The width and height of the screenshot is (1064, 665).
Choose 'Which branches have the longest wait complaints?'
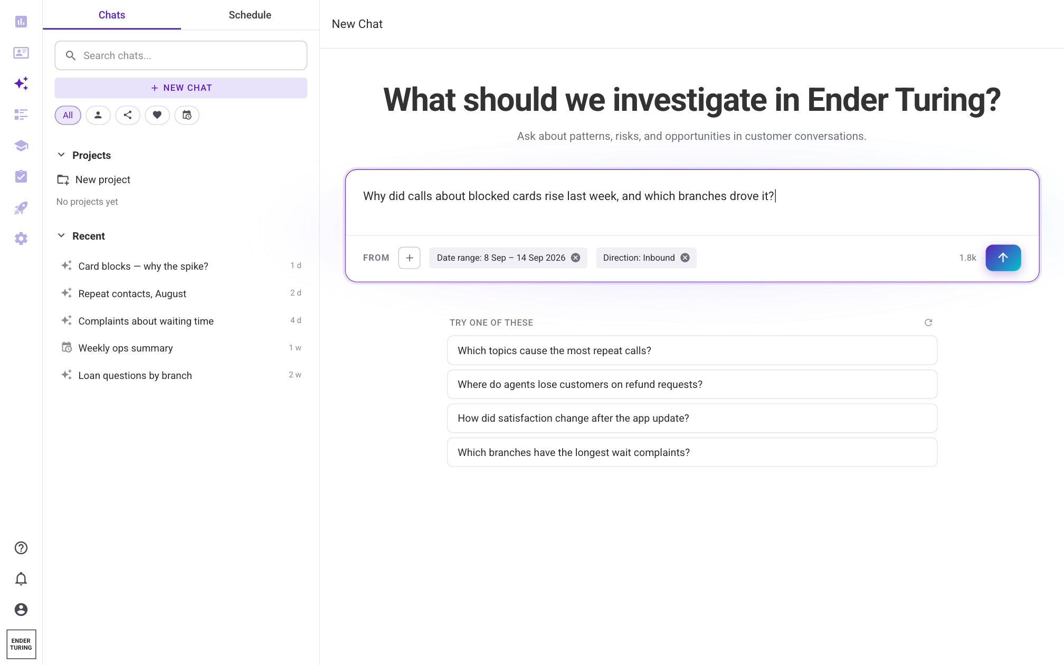point(692,452)
